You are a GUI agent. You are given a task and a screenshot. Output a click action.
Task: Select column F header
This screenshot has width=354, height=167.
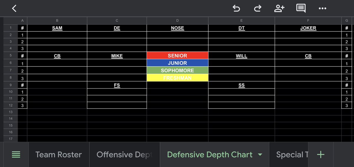click(x=308, y=21)
